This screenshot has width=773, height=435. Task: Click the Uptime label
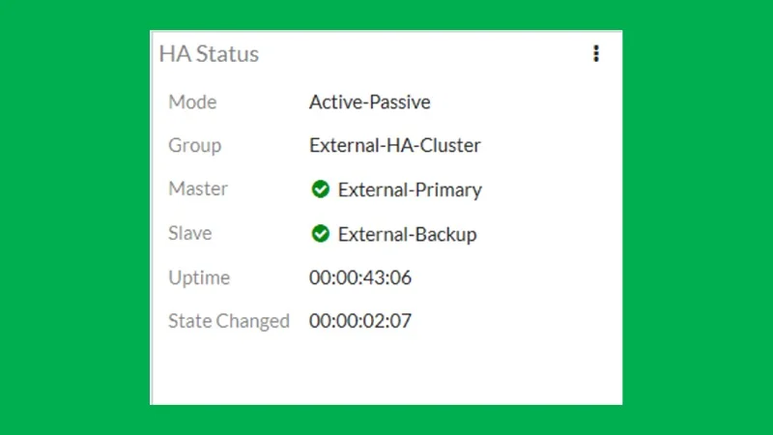click(199, 278)
